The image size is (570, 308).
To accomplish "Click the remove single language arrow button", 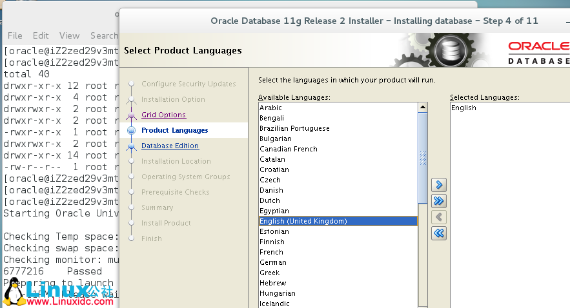I will click(439, 217).
